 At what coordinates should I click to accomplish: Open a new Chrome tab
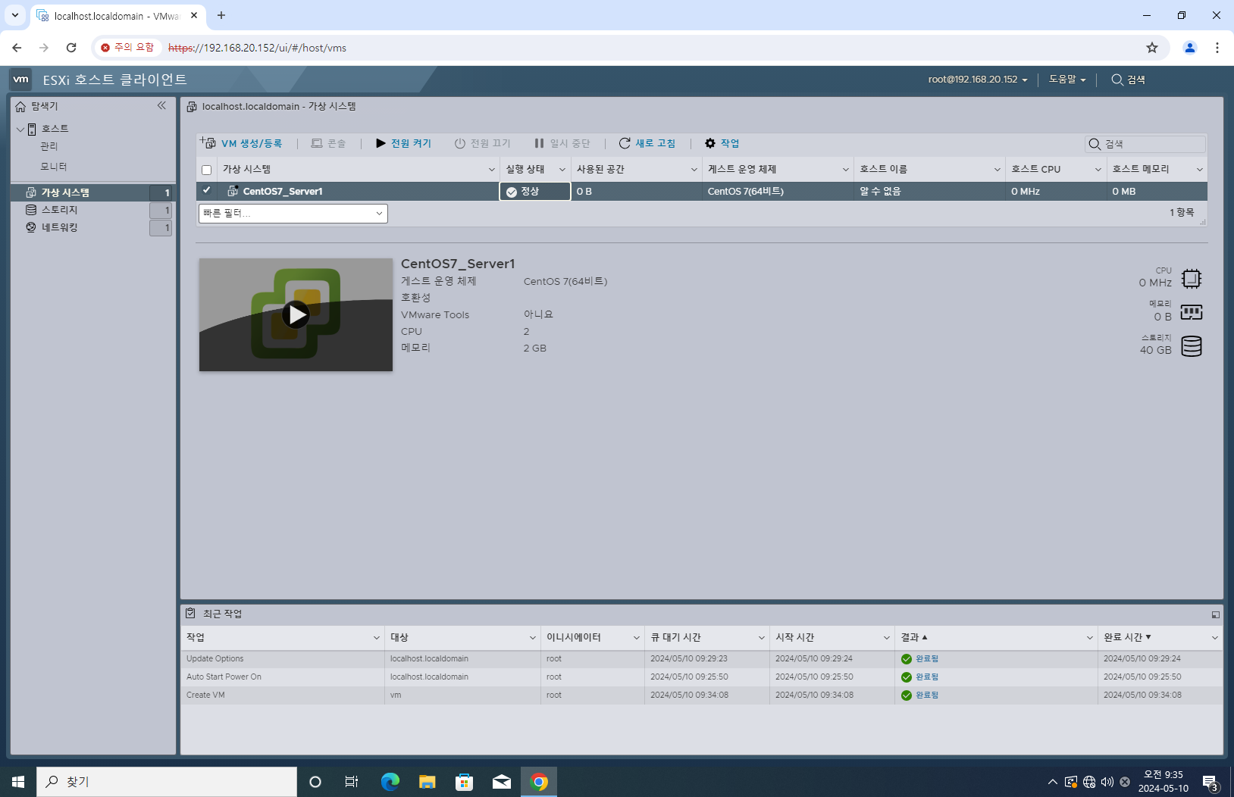221,15
